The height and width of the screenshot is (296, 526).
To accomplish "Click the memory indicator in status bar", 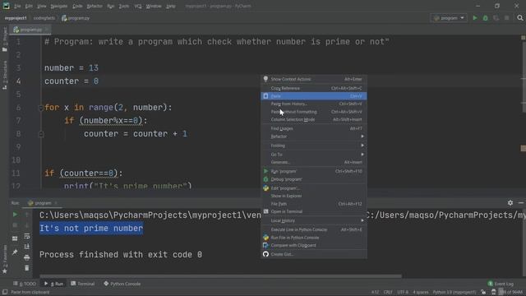I will (511, 292).
